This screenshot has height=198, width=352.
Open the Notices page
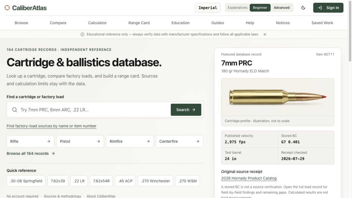pos(283,23)
